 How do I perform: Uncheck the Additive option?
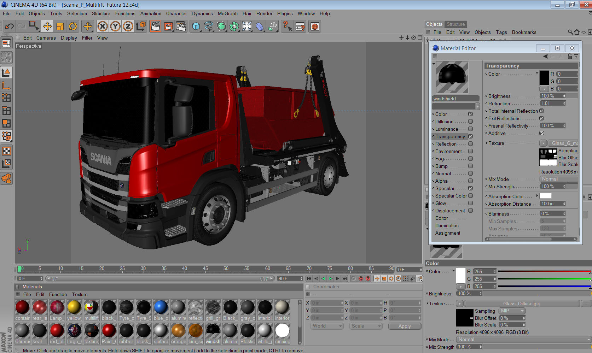(541, 133)
